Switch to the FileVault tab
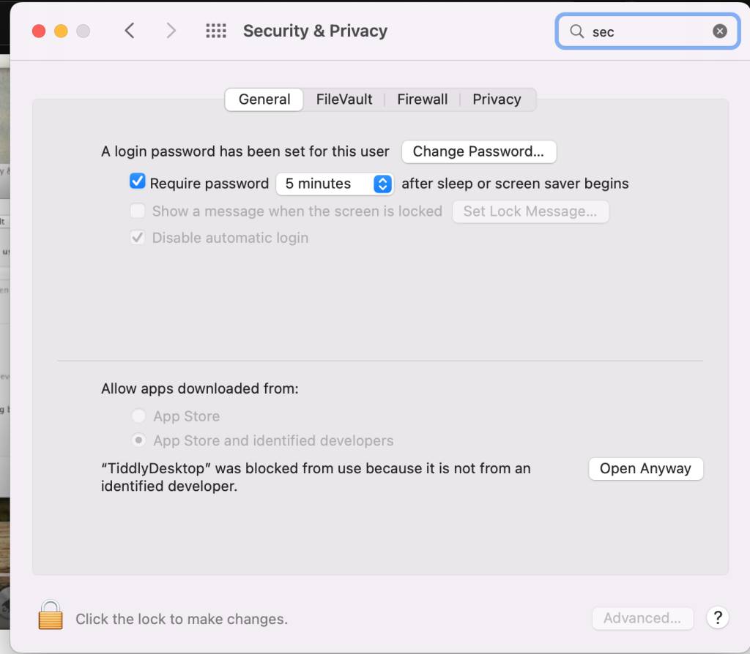 [x=344, y=99]
